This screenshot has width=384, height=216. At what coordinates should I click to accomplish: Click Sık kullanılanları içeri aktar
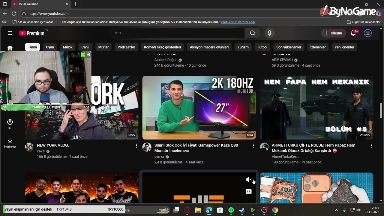coord(33,22)
